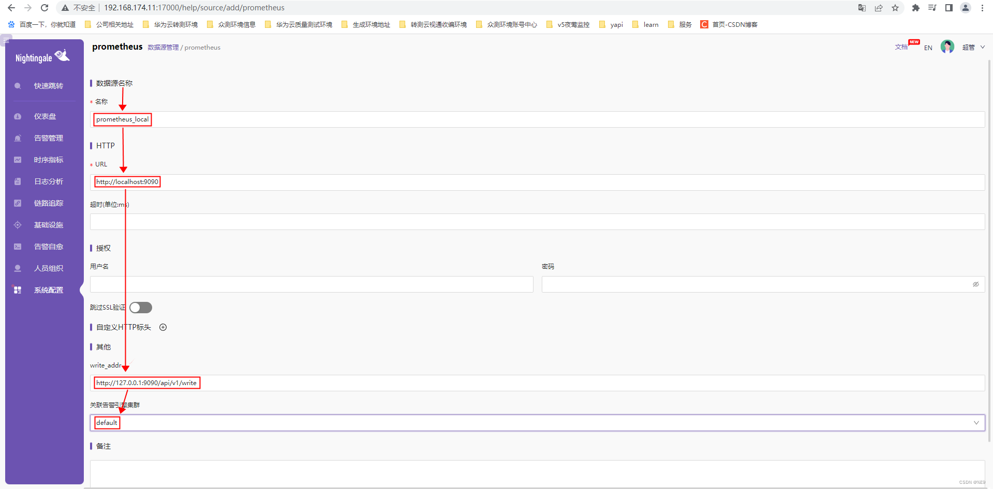Click the 备注 remarks text area
This screenshot has width=993, height=489.
pyautogui.click(x=537, y=473)
